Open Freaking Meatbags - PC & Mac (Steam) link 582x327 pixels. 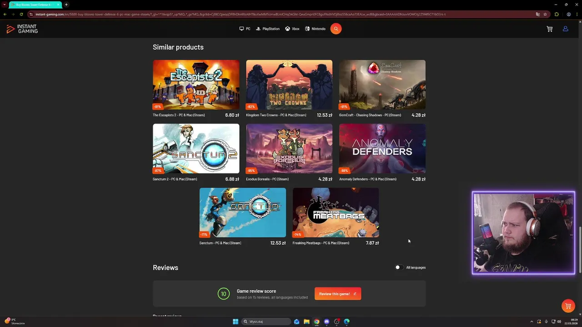[x=321, y=243]
